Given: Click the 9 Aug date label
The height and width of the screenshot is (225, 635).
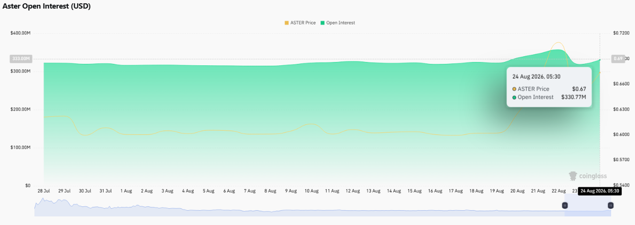Looking at the screenshot, I should [x=290, y=191].
